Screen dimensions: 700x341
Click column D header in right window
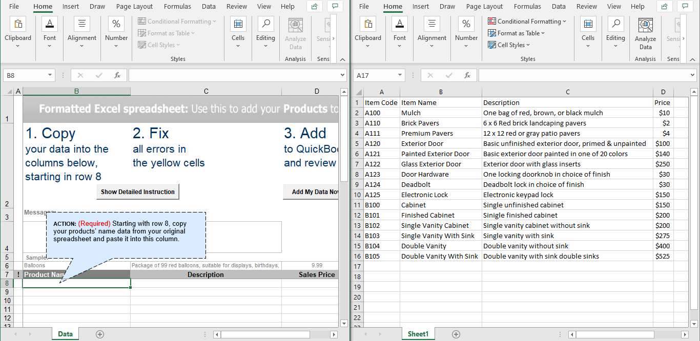pos(663,92)
